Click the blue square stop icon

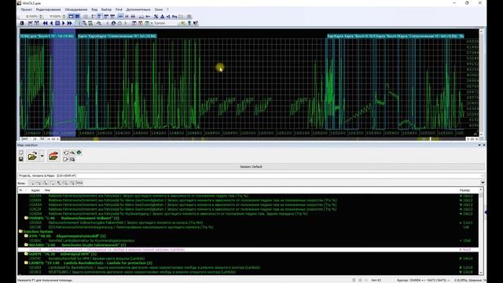57,23
